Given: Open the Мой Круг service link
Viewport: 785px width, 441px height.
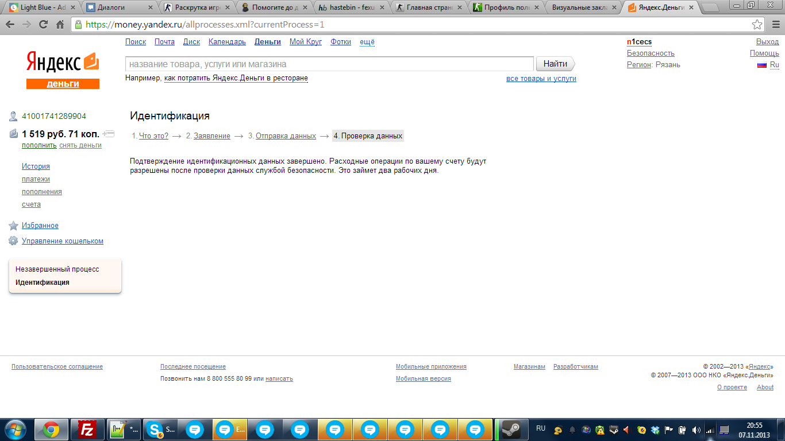Looking at the screenshot, I should click(x=306, y=42).
